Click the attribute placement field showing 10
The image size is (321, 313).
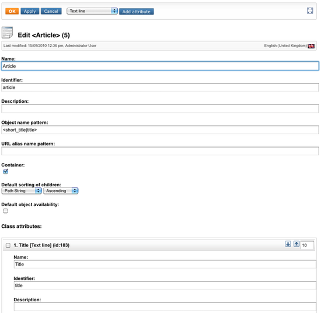[307, 245]
